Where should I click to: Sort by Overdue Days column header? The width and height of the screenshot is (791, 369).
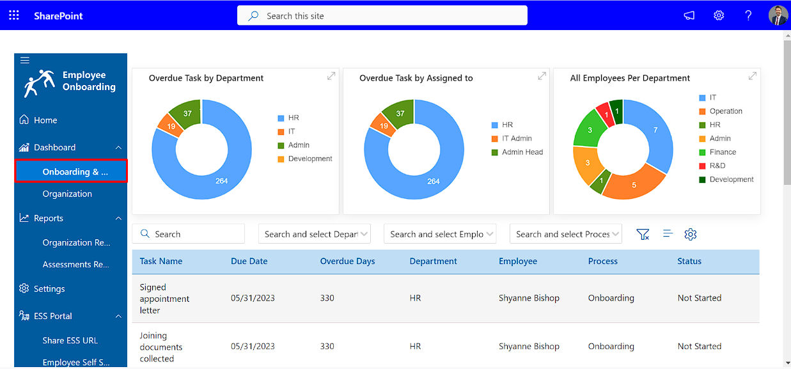pos(347,262)
